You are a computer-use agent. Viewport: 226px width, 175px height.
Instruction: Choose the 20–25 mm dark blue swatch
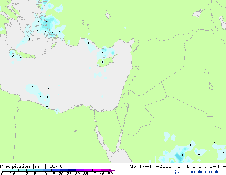[x=64, y=170]
